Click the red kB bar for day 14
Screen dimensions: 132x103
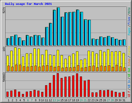(58, 85)
